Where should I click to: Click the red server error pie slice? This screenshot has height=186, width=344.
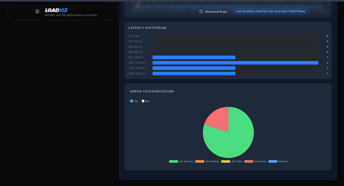(219, 119)
